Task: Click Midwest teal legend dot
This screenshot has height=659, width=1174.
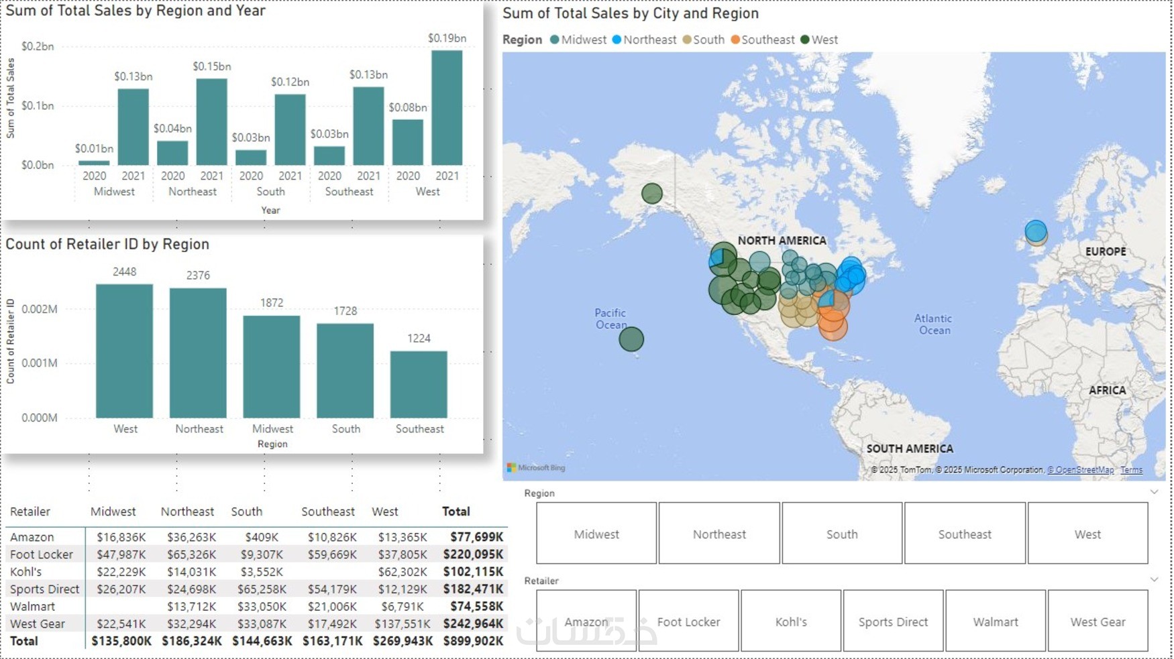Action: (x=554, y=40)
